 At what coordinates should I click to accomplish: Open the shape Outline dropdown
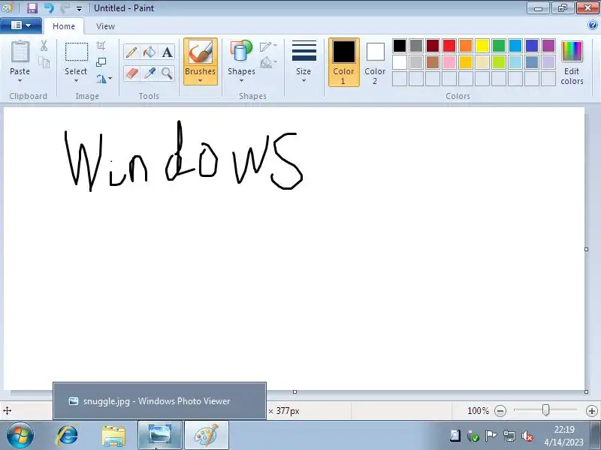pos(268,46)
